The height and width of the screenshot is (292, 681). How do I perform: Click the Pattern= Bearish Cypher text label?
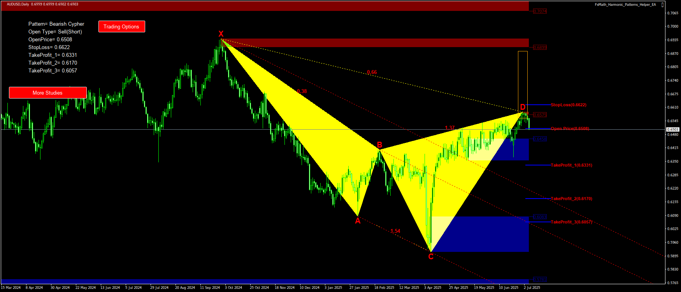(x=56, y=24)
